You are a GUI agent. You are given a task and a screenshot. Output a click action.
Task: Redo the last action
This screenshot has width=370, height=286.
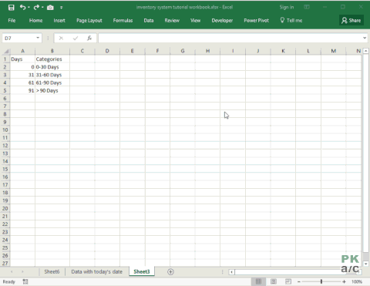point(36,8)
